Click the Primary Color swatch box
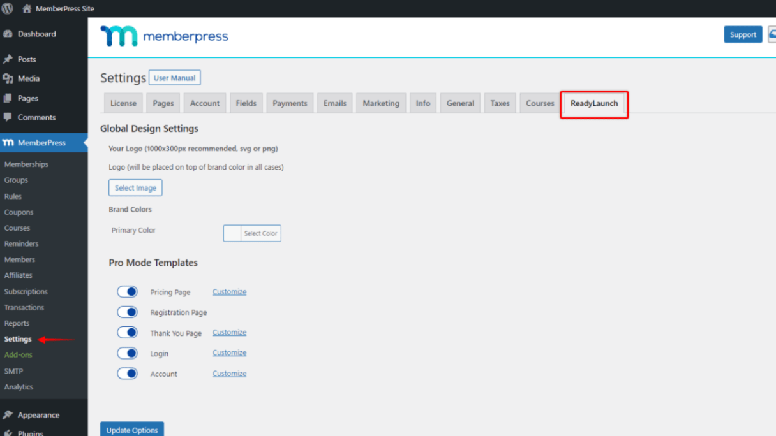This screenshot has height=436, width=776. tap(232, 233)
